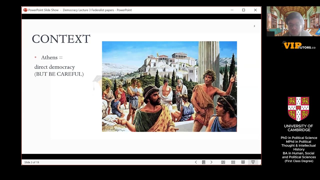
Task: Go to the previous slide arrow
Action: pyautogui.click(x=196, y=162)
